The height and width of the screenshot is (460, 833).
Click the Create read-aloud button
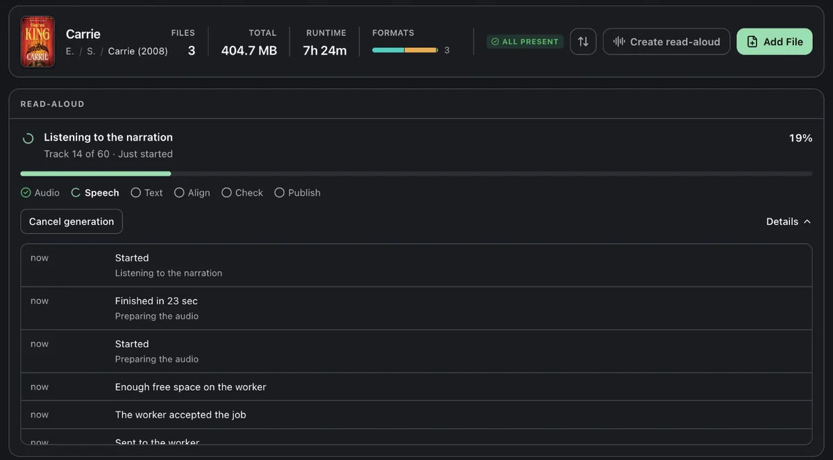point(666,42)
